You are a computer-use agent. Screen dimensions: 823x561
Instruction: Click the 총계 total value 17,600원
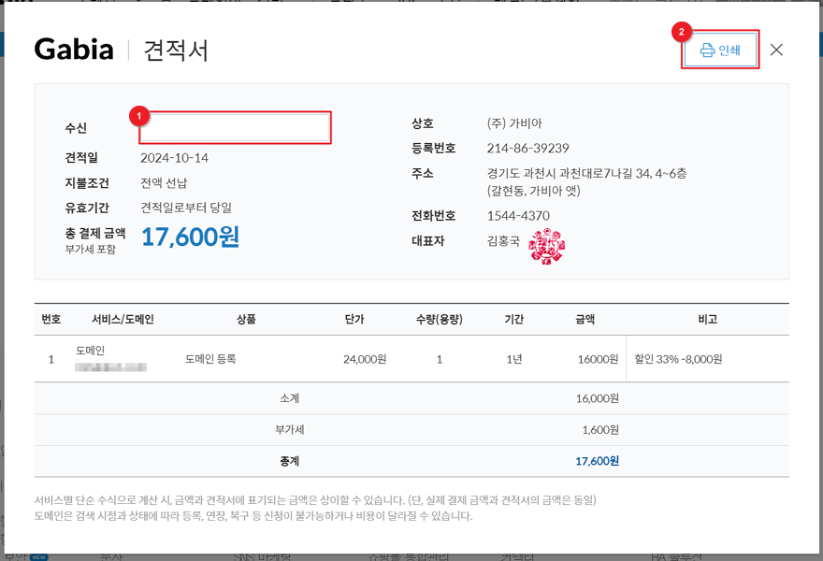[598, 461]
